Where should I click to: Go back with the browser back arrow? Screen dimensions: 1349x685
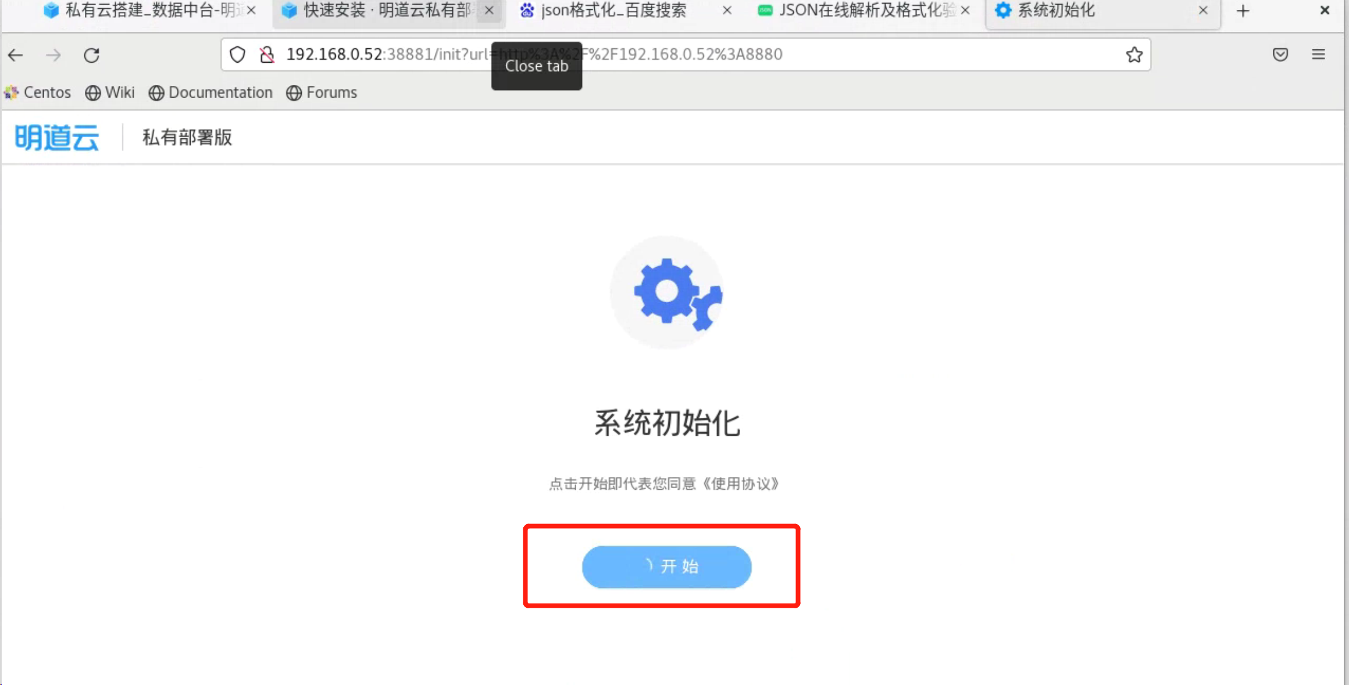click(x=16, y=55)
